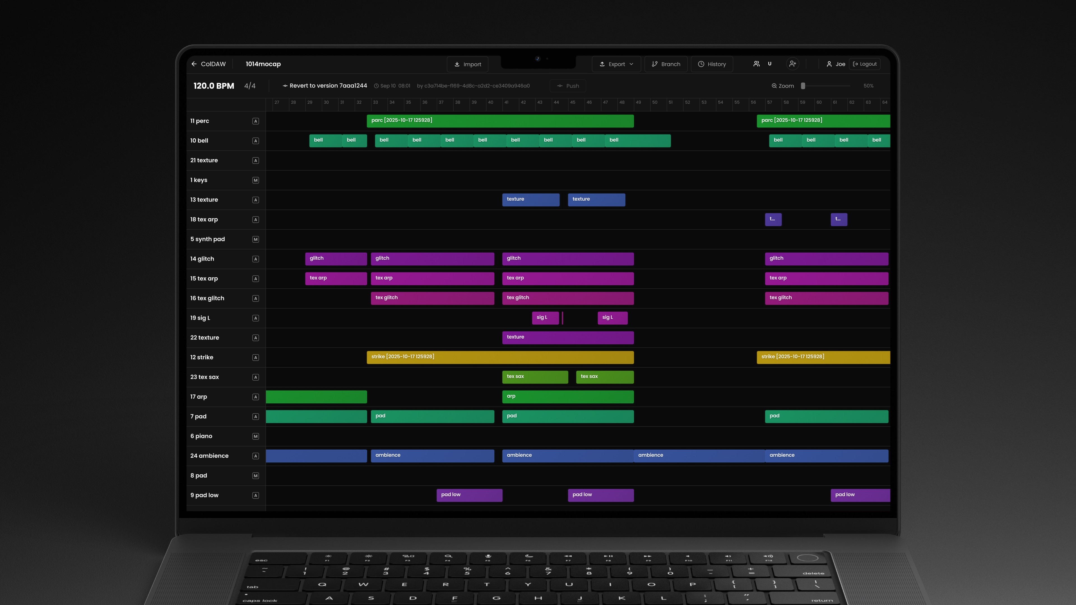This screenshot has height=605, width=1076.
Task: Toggle the 'M' badge on 6 piano
Action: pos(255,436)
